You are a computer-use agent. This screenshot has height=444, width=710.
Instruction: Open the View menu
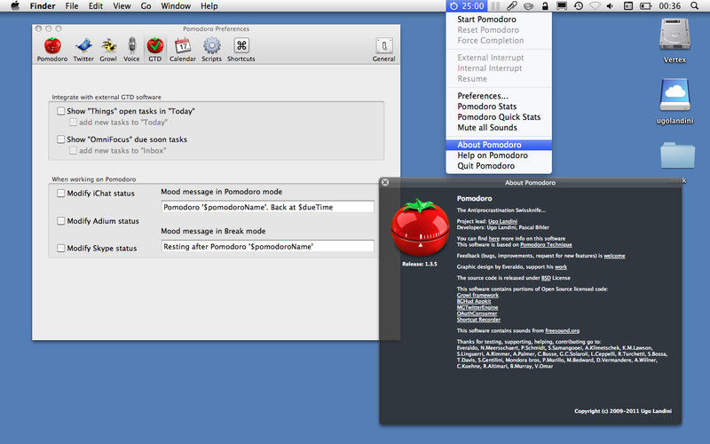122,6
